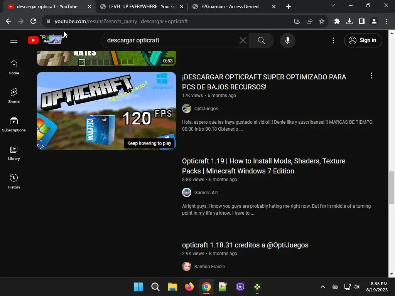395x296 pixels.
Task: Open the Chrome three-dot menu
Action: click(387, 22)
